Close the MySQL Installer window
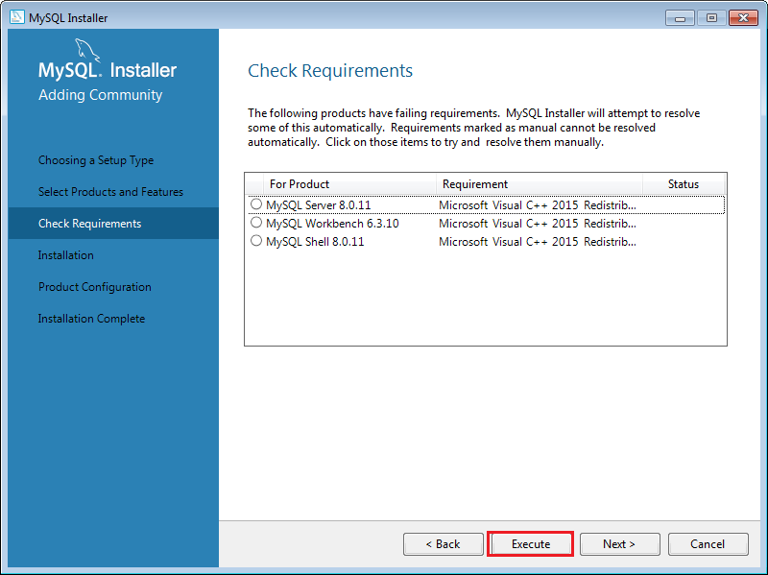Screen dimensions: 768x575 click(742, 17)
